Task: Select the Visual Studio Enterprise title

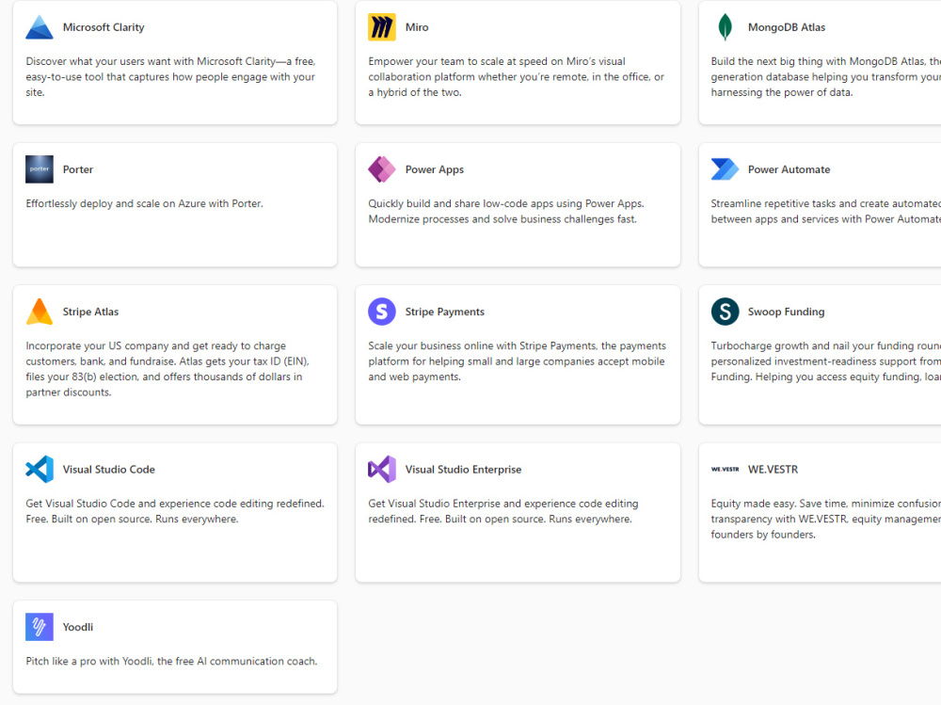Action: 463,470
